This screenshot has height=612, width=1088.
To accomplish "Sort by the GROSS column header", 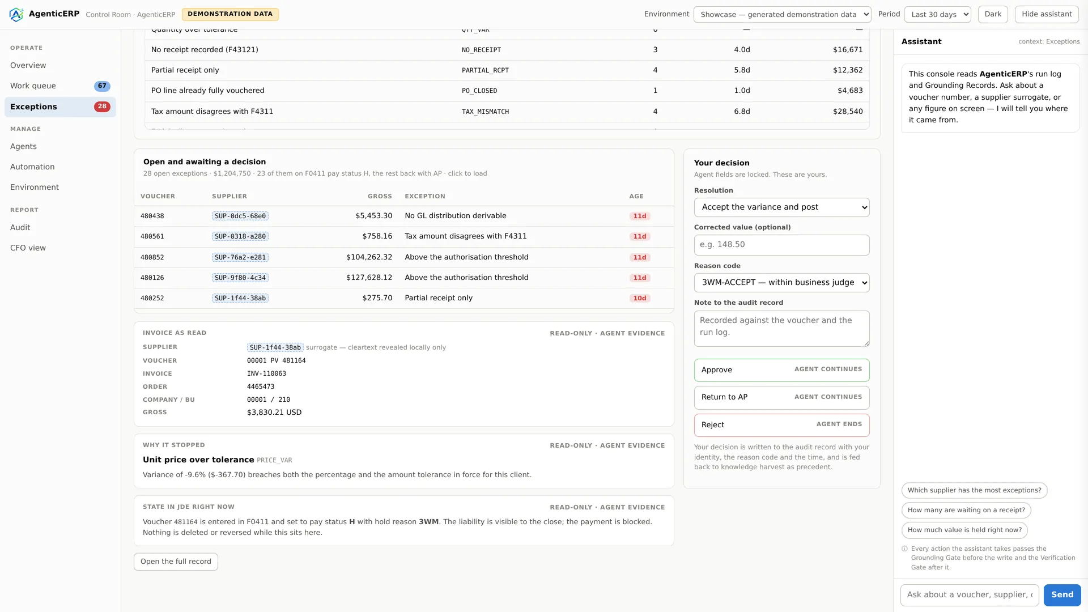I will [x=380, y=197].
